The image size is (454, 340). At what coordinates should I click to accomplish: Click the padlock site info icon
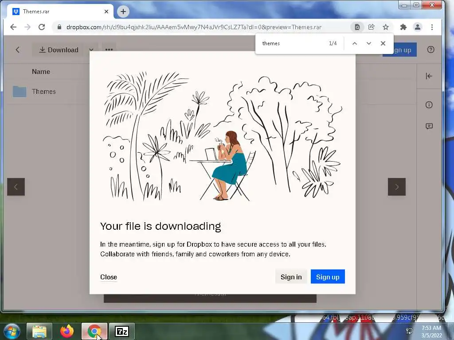pyautogui.click(x=59, y=27)
